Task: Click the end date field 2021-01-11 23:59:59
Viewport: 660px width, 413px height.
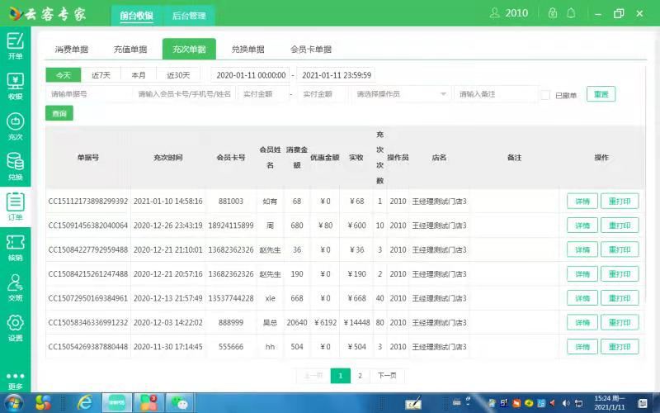Action: (337, 75)
